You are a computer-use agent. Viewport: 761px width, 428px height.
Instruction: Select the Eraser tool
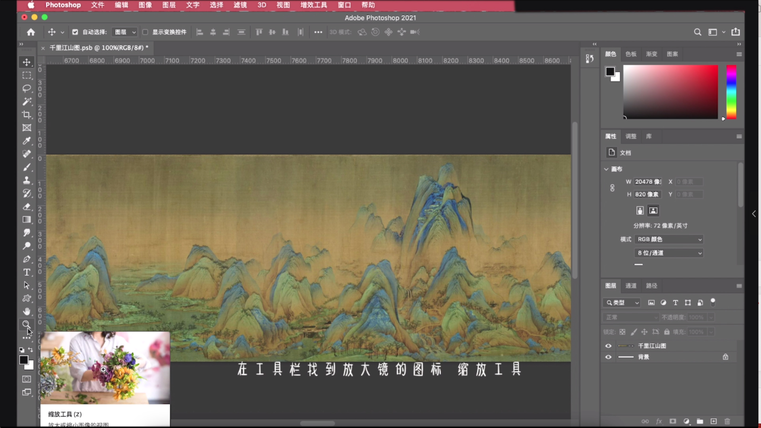pos(27,206)
